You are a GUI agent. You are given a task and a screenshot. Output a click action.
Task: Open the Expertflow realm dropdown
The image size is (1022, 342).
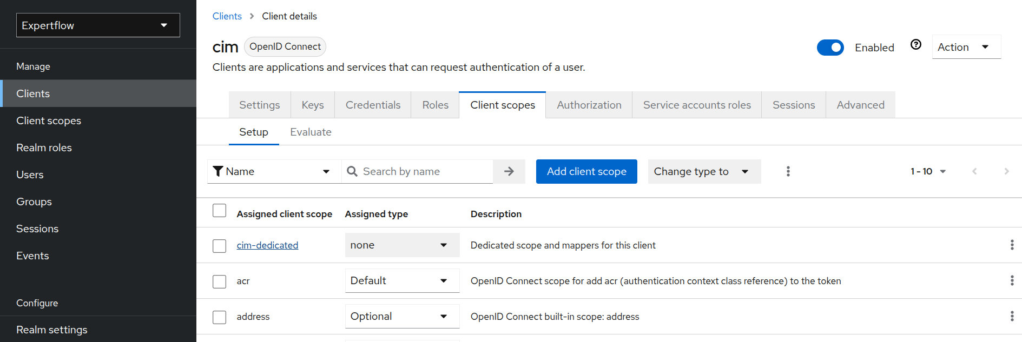point(98,25)
